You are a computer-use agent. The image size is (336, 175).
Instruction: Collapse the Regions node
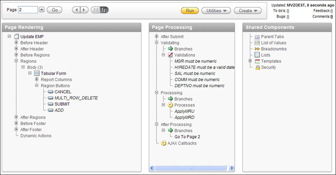(x=16, y=61)
